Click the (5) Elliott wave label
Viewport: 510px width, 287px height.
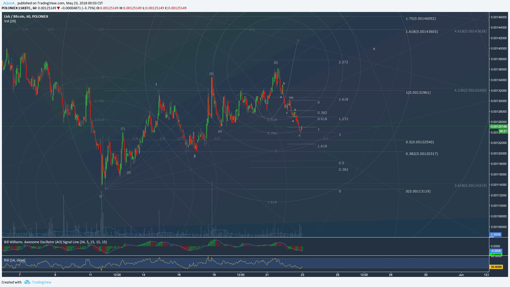pos(276,63)
